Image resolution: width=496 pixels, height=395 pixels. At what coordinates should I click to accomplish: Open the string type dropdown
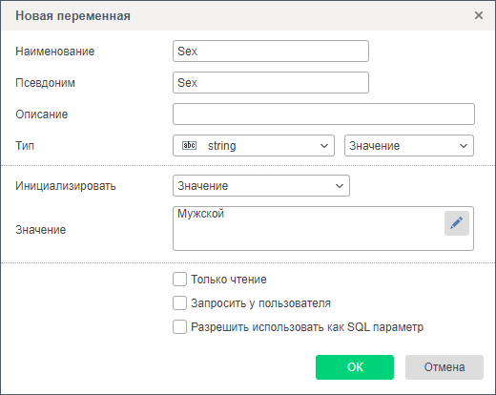[254, 146]
